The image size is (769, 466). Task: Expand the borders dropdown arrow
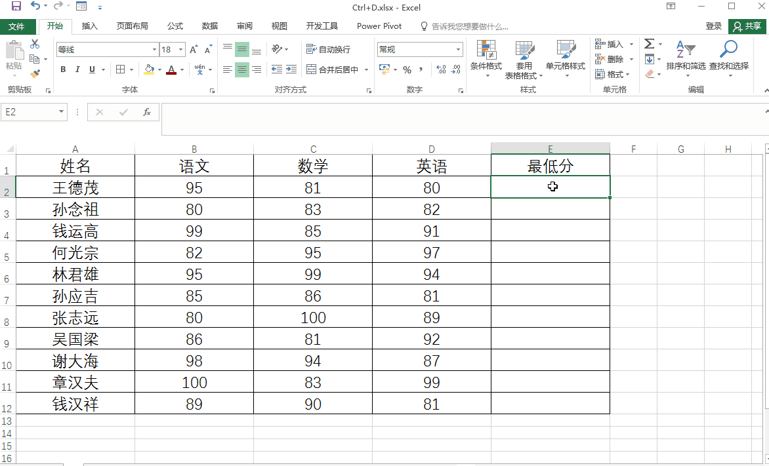(x=131, y=69)
